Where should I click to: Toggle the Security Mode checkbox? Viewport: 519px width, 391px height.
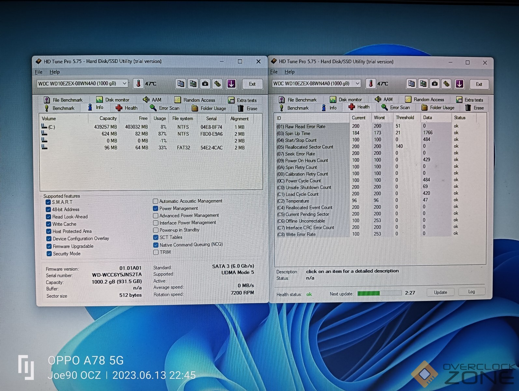(49, 253)
